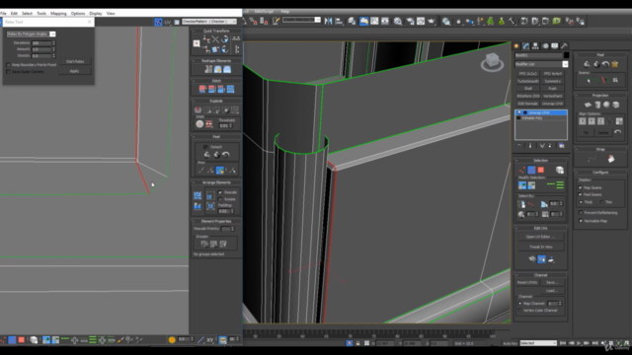Click the ViewCube in 3D viewport
632x355 pixels.
pos(492,62)
